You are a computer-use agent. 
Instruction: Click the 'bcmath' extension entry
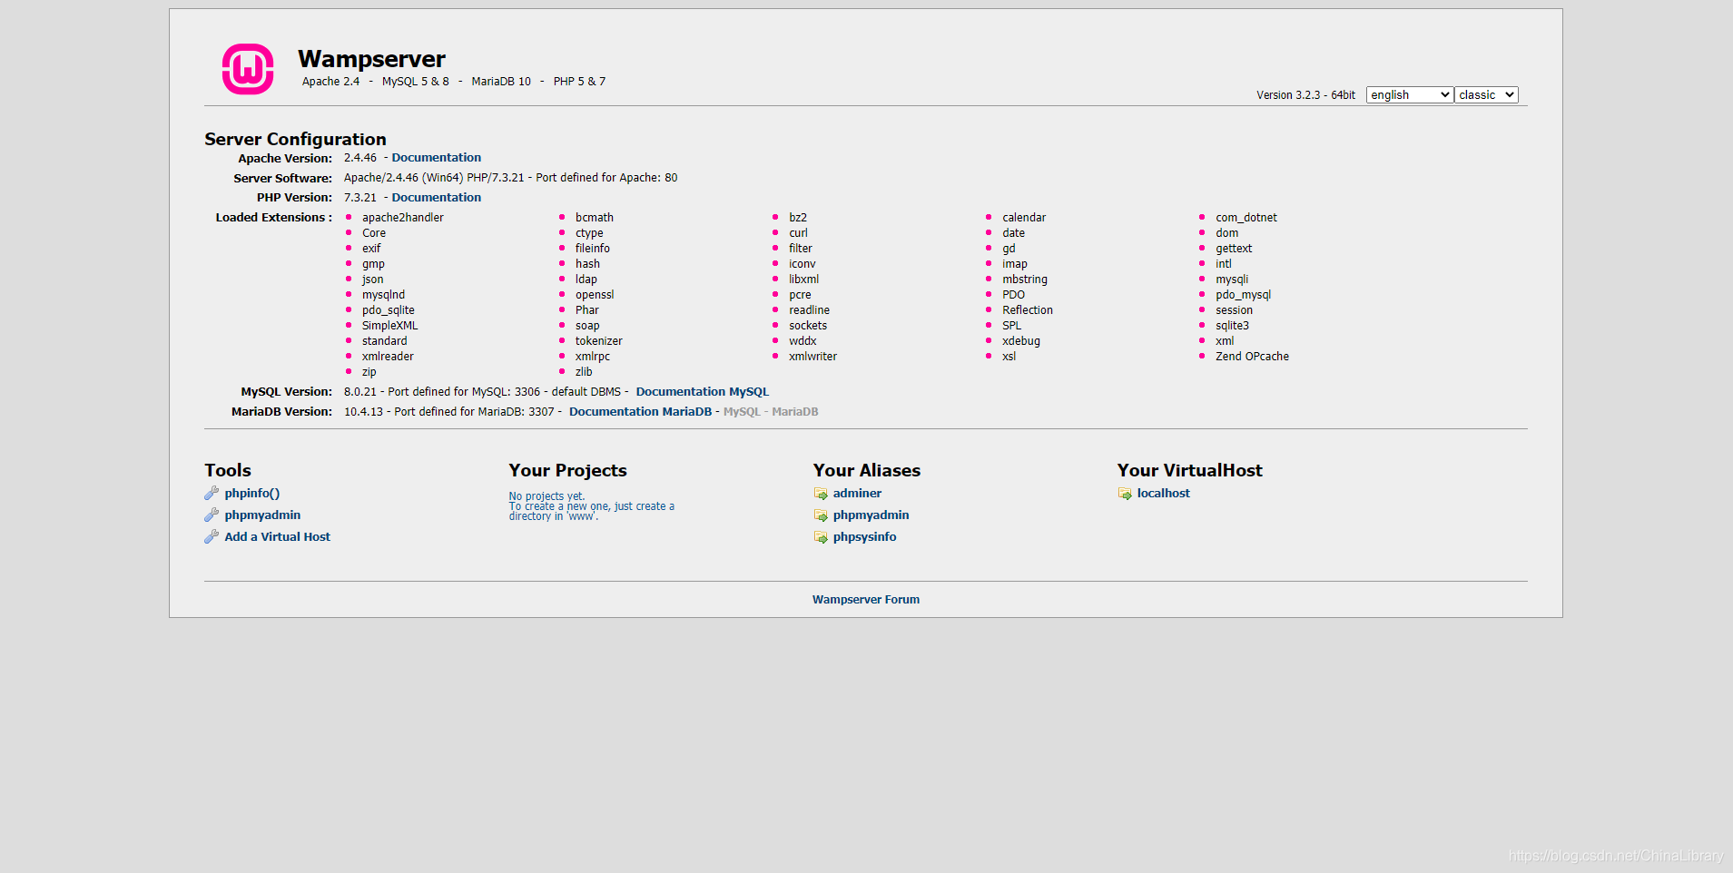[x=595, y=218]
